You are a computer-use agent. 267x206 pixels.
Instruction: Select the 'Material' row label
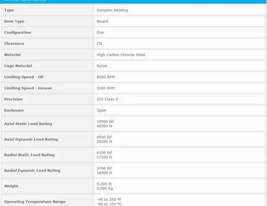12,55
